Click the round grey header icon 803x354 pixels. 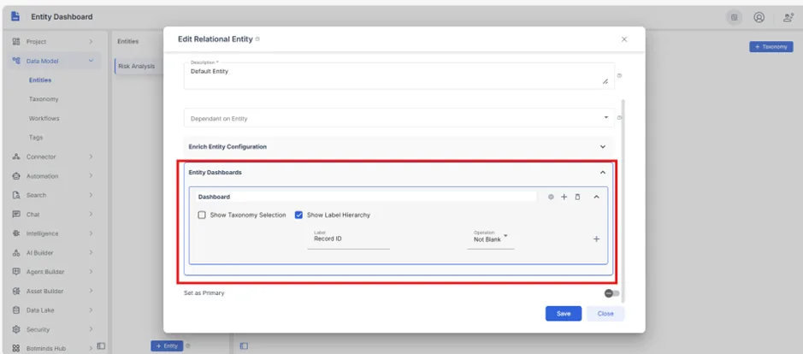[734, 17]
